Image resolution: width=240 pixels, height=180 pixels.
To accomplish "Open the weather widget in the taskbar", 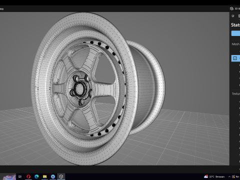I will coord(214,176).
